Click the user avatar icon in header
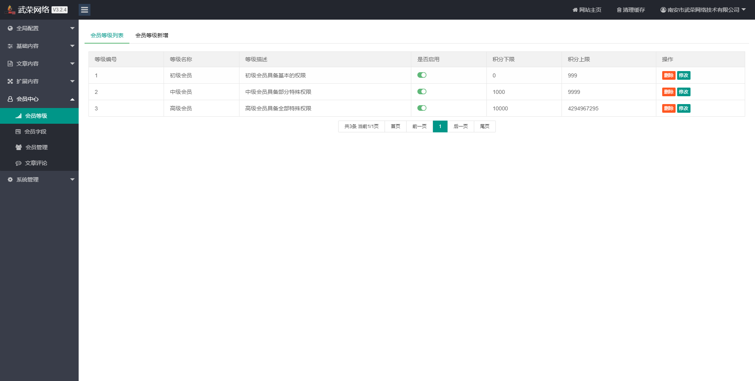The width and height of the screenshot is (755, 381). pyautogui.click(x=663, y=10)
